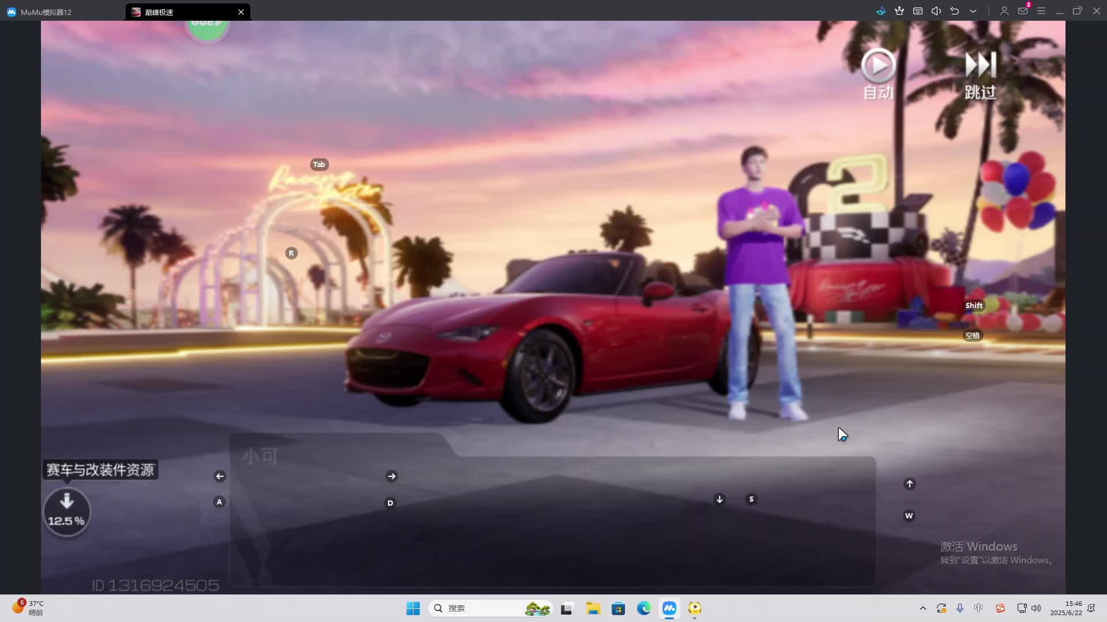Image resolution: width=1107 pixels, height=622 pixels.
Task: Close the 巅峰极速 game tab
Action: (x=241, y=12)
